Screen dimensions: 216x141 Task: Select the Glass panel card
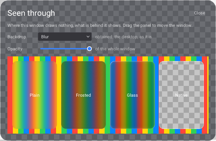[132, 95]
